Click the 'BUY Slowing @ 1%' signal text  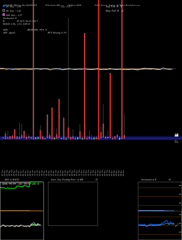[x=57, y=33]
